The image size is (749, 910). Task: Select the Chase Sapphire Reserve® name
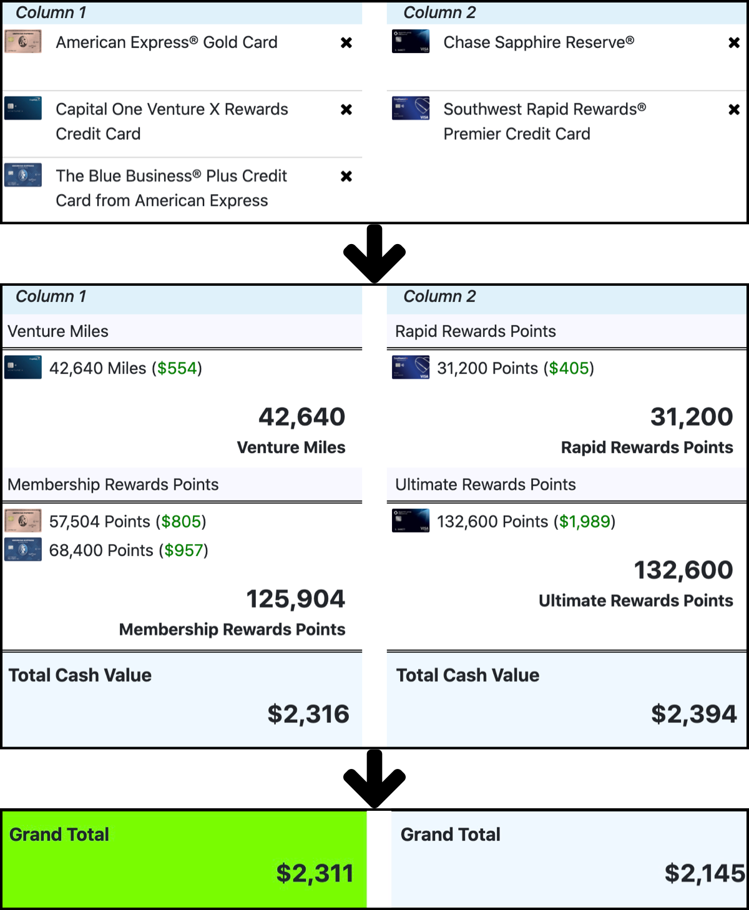539,42
